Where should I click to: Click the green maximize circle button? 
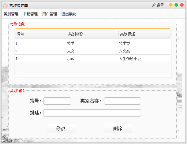pyautogui.click(x=176, y=5)
